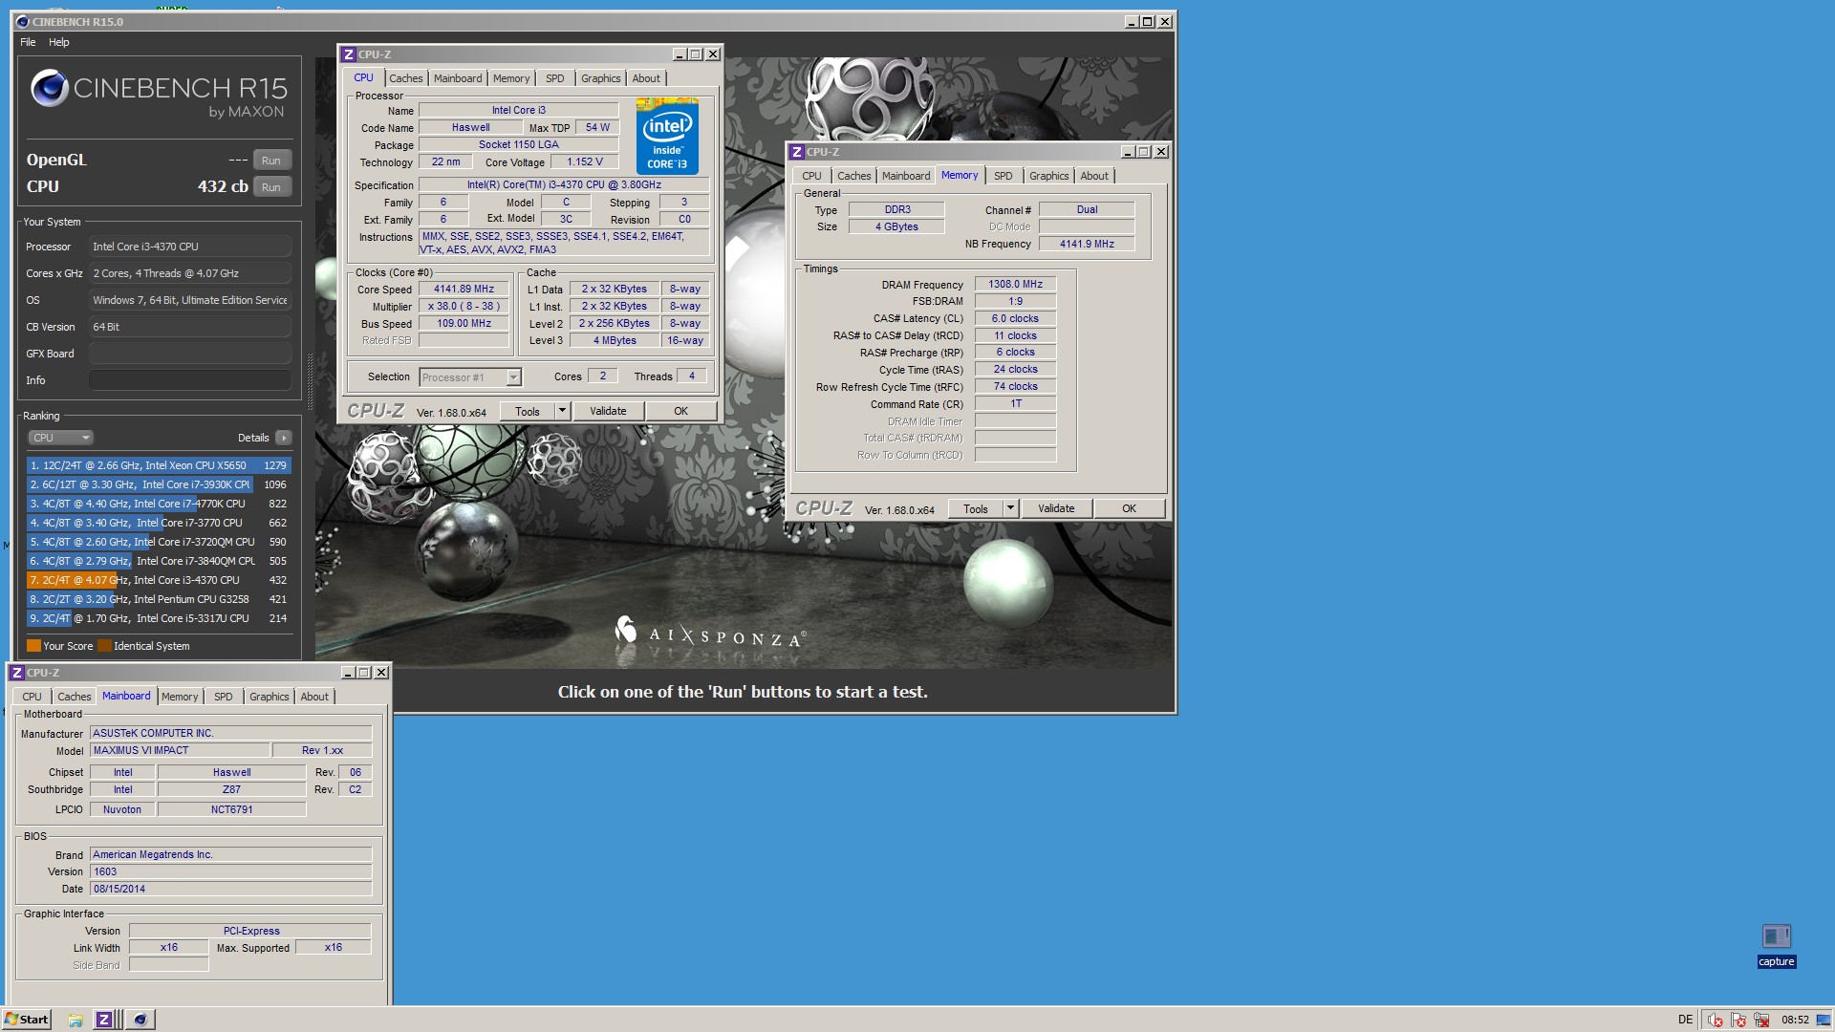Click the Intel Core i3 logo in CPU-Z
Viewport: 1835px width, 1032px height.
pyautogui.click(x=667, y=136)
